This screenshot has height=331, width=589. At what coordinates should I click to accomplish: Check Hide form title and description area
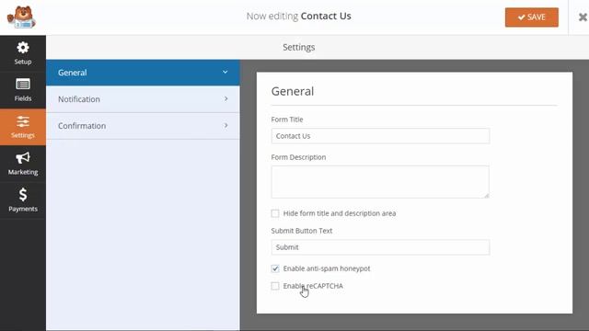pyautogui.click(x=275, y=213)
